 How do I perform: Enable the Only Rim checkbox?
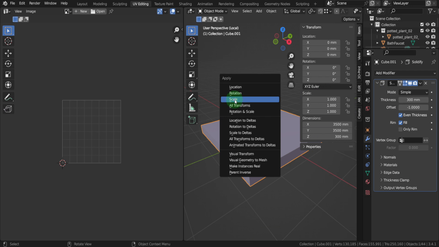pos(401,129)
